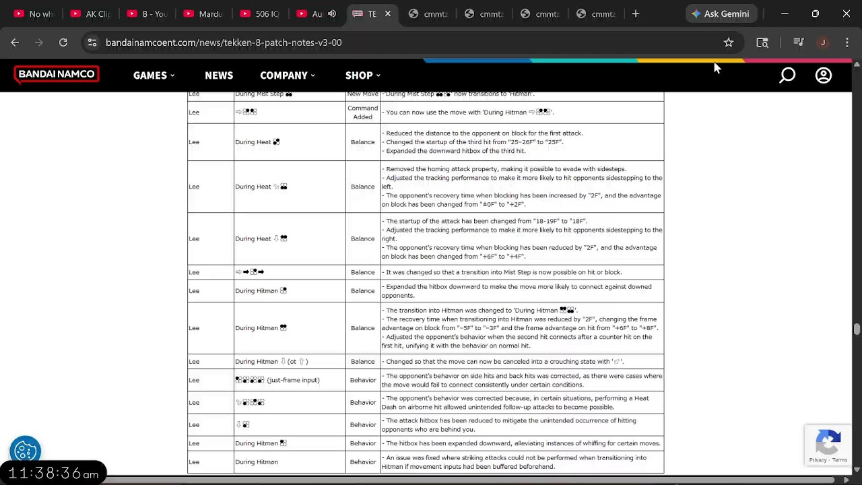Image resolution: width=862 pixels, height=485 pixels.
Task: Open the Chrome profile avatar J
Action: (823, 42)
